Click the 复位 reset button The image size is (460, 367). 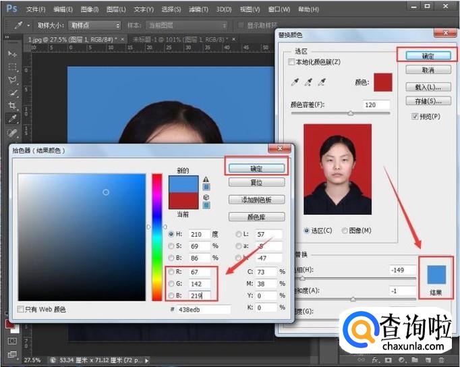pyautogui.click(x=256, y=182)
